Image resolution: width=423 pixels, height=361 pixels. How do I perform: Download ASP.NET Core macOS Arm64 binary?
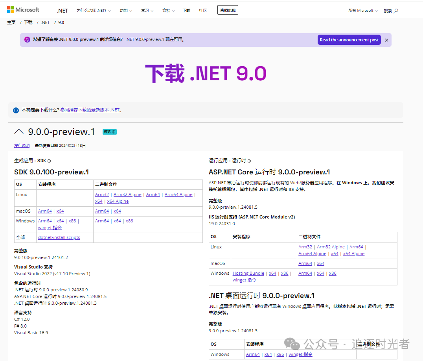click(305, 263)
